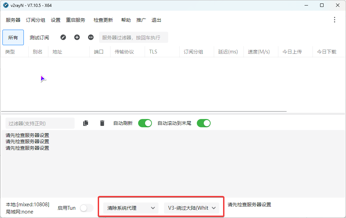Click the speed test icon on the toolbar
346x218 pixels.
(90, 37)
